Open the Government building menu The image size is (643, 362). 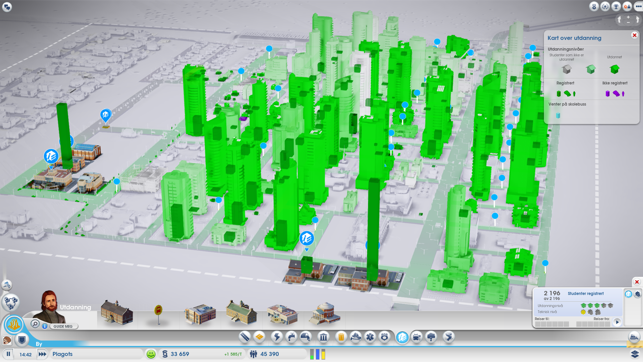324,337
